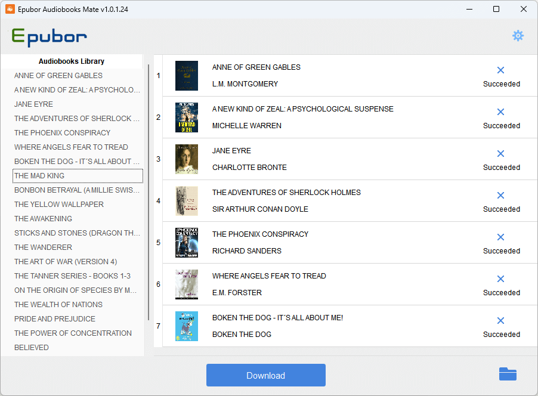Click the Epubor app icon in title bar
The image size is (538, 396).
(x=10, y=10)
